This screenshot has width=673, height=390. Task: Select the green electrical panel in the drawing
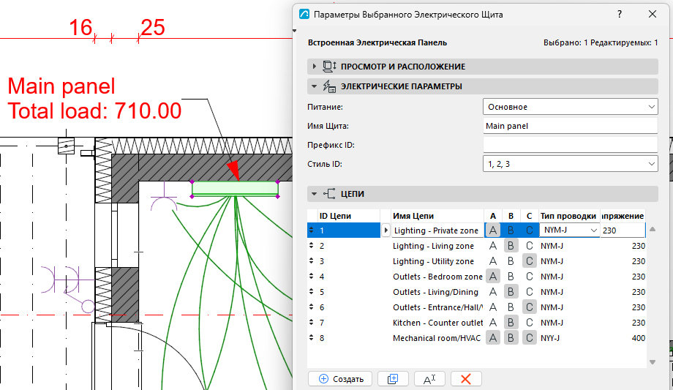click(x=235, y=189)
